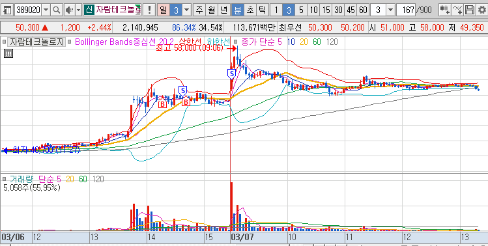
Task: Expand the custom minute interval dropdown arrow
Action: click(390, 10)
